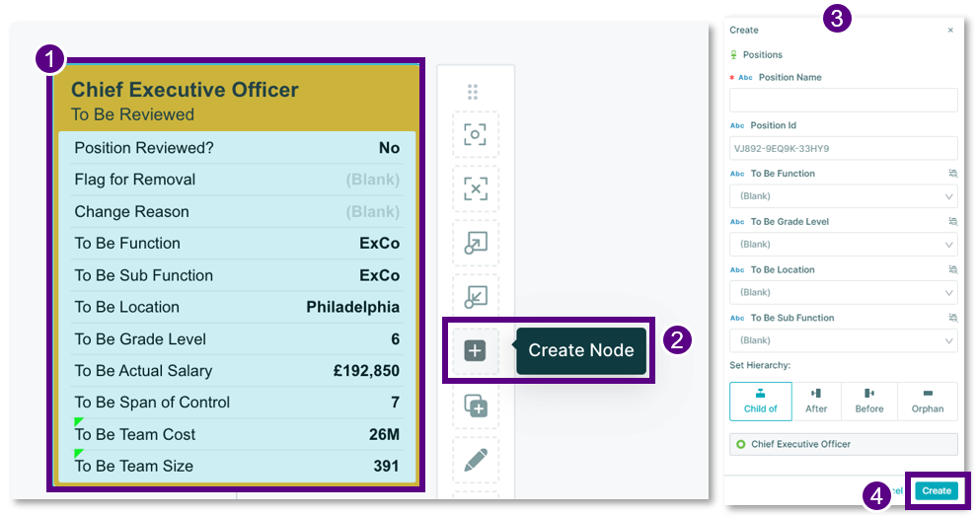The width and height of the screenshot is (978, 516).
Task: Click the duplicate node icon
Action: point(476,405)
